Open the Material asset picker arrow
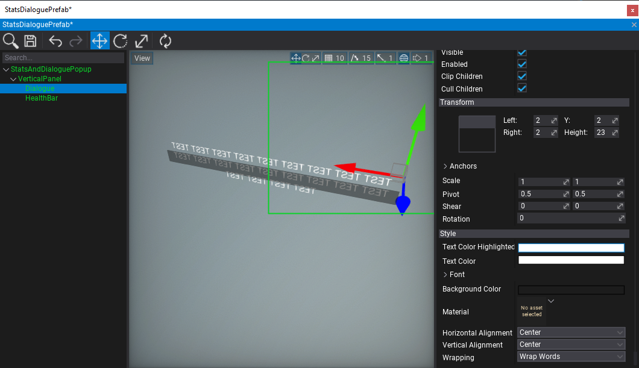This screenshot has height=368, width=639. (551, 301)
